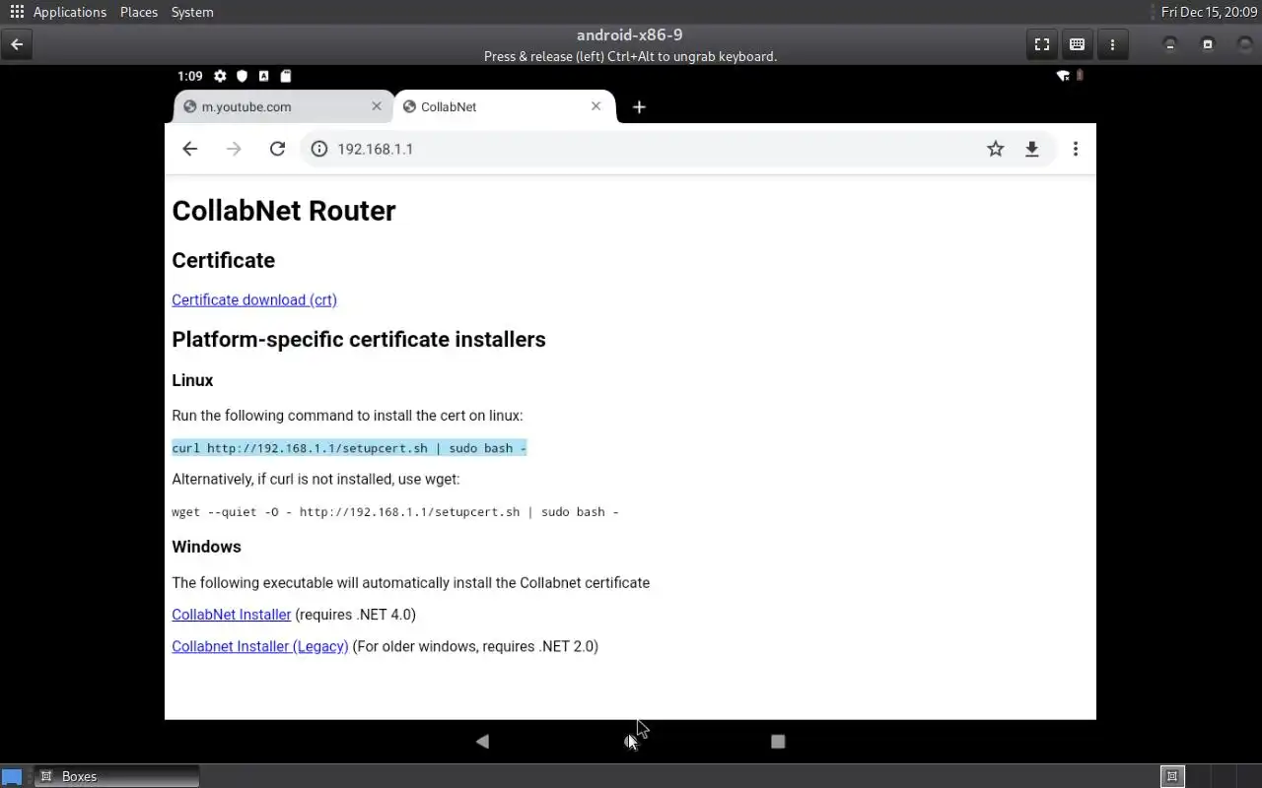
Task: Open keyboard shortcuts menu in Boxes header
Action: pos(1077,44)
